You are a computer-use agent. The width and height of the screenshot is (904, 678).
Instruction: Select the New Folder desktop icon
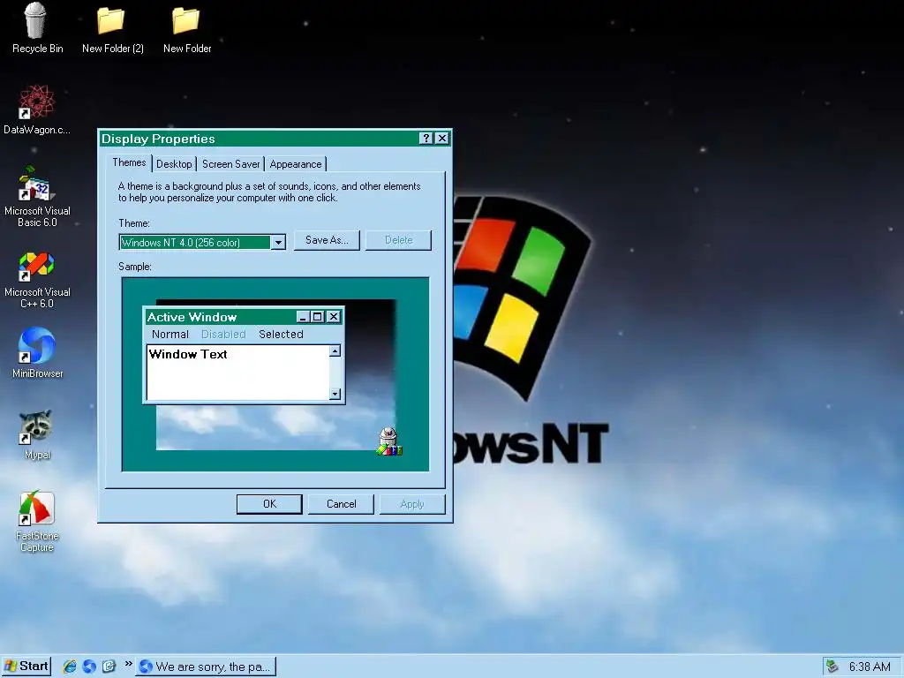(186, 30)
